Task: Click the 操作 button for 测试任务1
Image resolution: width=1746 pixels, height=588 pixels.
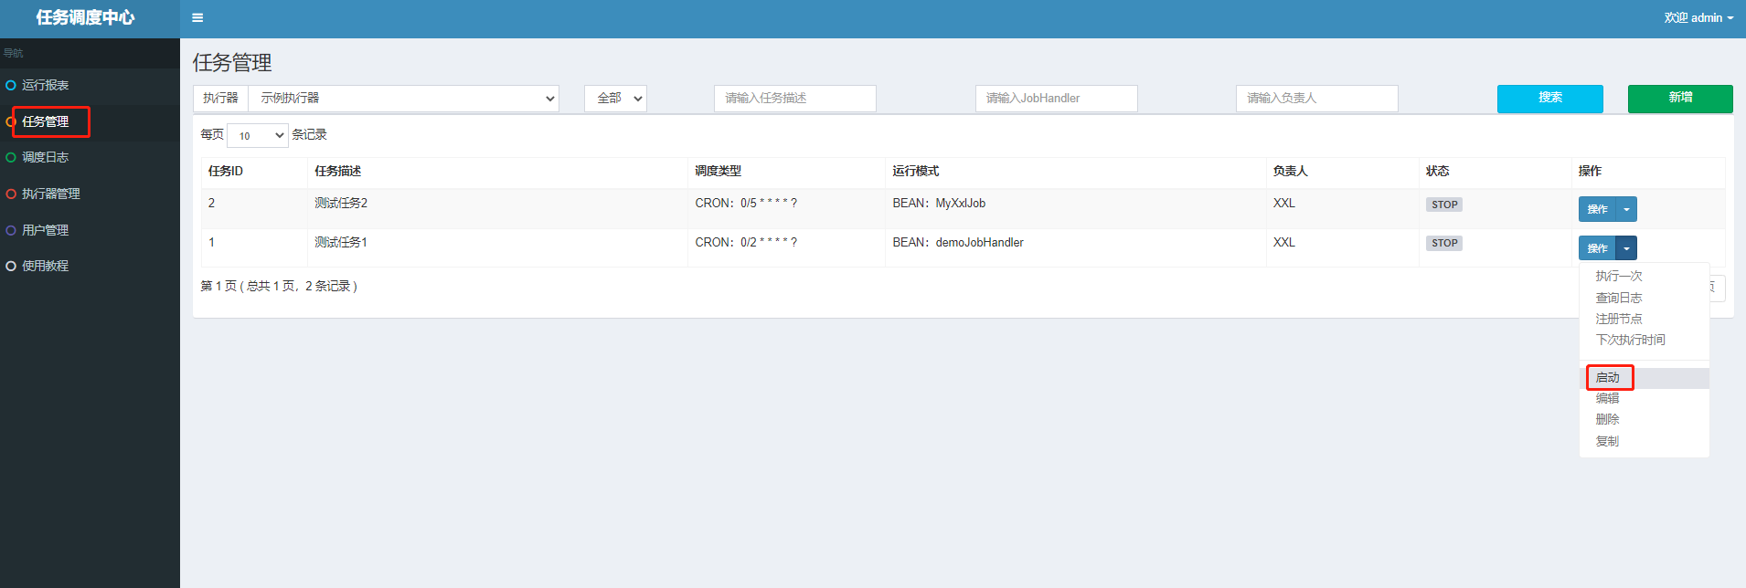Action: pyautogui.click(x=1597, y=248)
